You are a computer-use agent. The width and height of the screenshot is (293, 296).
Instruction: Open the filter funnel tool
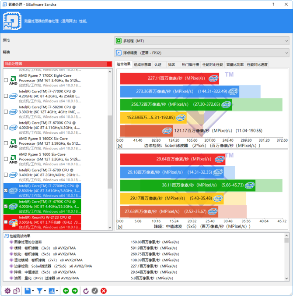[39, 291]
